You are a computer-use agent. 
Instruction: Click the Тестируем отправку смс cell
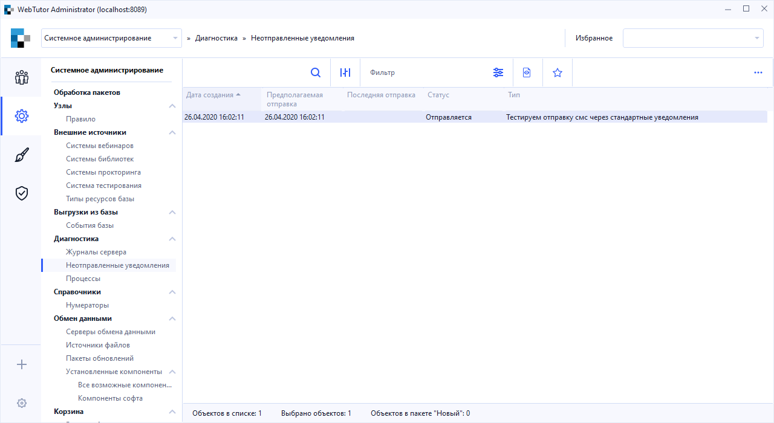click(x=602, y=117)
